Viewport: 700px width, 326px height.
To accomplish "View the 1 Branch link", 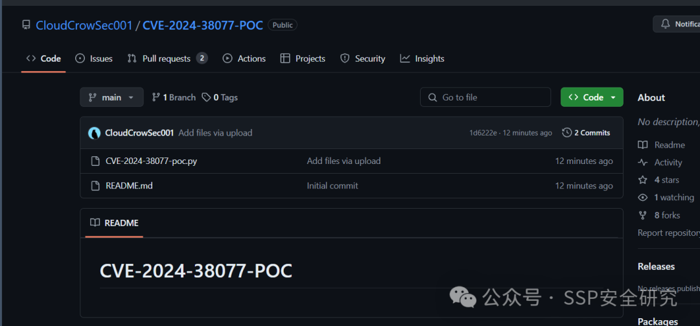I will pyautogui.click(x=174, y=97).
